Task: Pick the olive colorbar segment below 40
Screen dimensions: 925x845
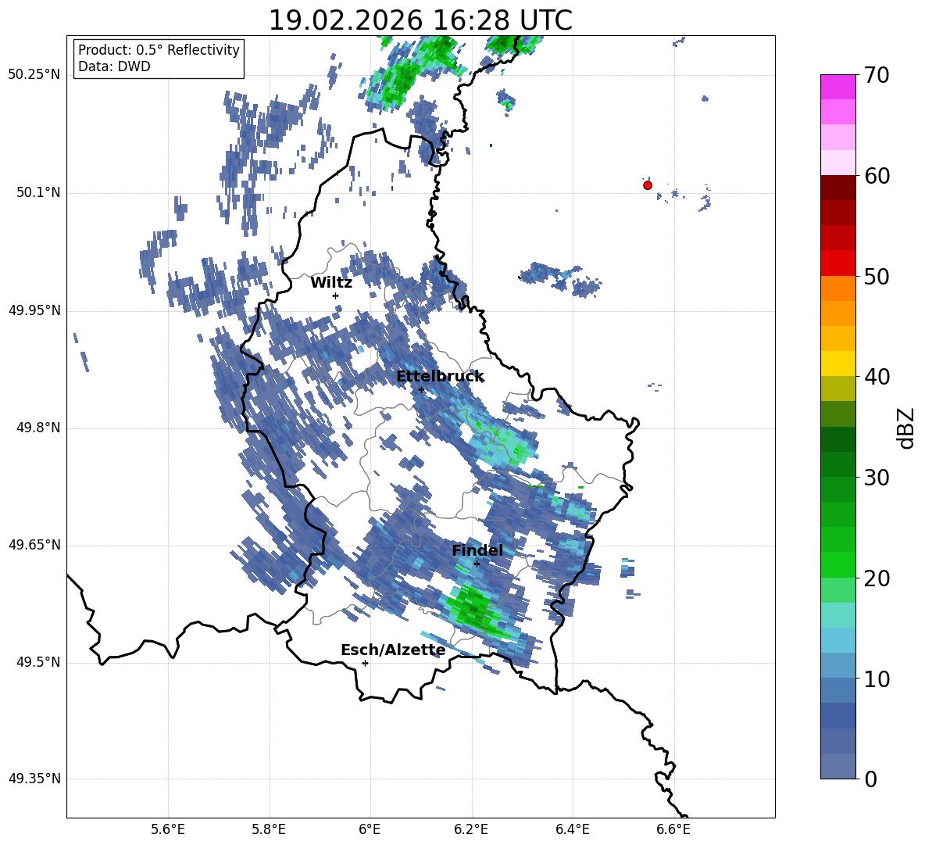Action: (x=837, y=388)
